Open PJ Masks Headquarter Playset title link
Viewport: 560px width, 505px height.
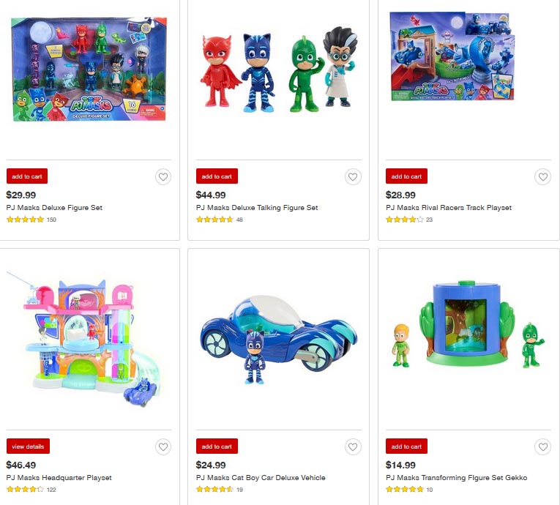tap(59, 477)
